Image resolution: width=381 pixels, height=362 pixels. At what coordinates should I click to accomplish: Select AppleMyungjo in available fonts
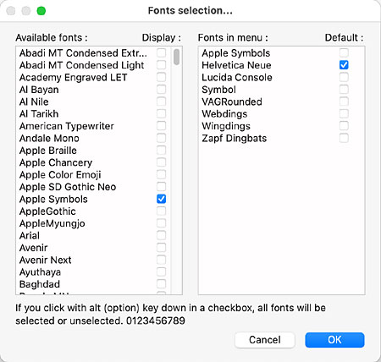(x=52, y=223)
